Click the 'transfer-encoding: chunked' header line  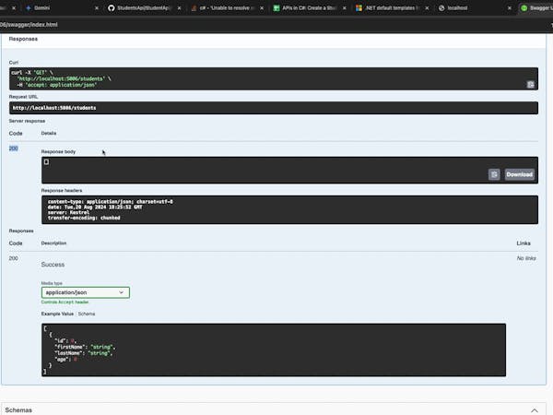coord(84,218)
